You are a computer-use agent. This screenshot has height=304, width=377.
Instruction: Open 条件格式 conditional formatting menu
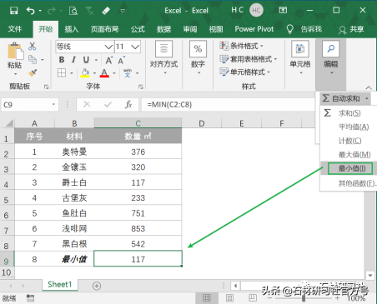pyautogui.click(x=241, y=46)
